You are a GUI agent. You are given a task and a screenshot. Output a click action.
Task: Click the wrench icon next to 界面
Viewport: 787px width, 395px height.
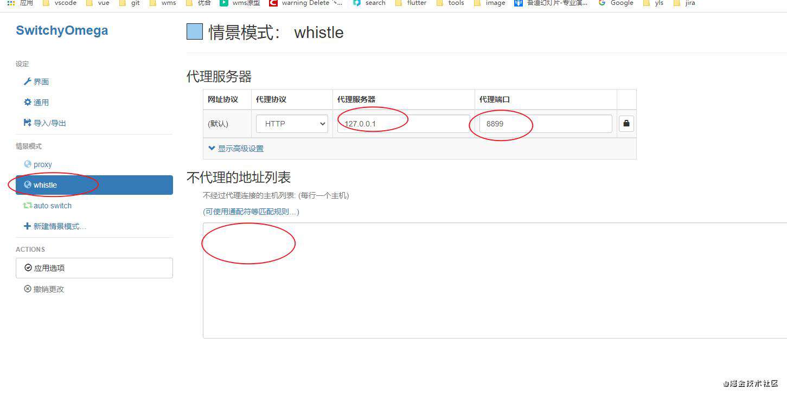click(28, 81)
